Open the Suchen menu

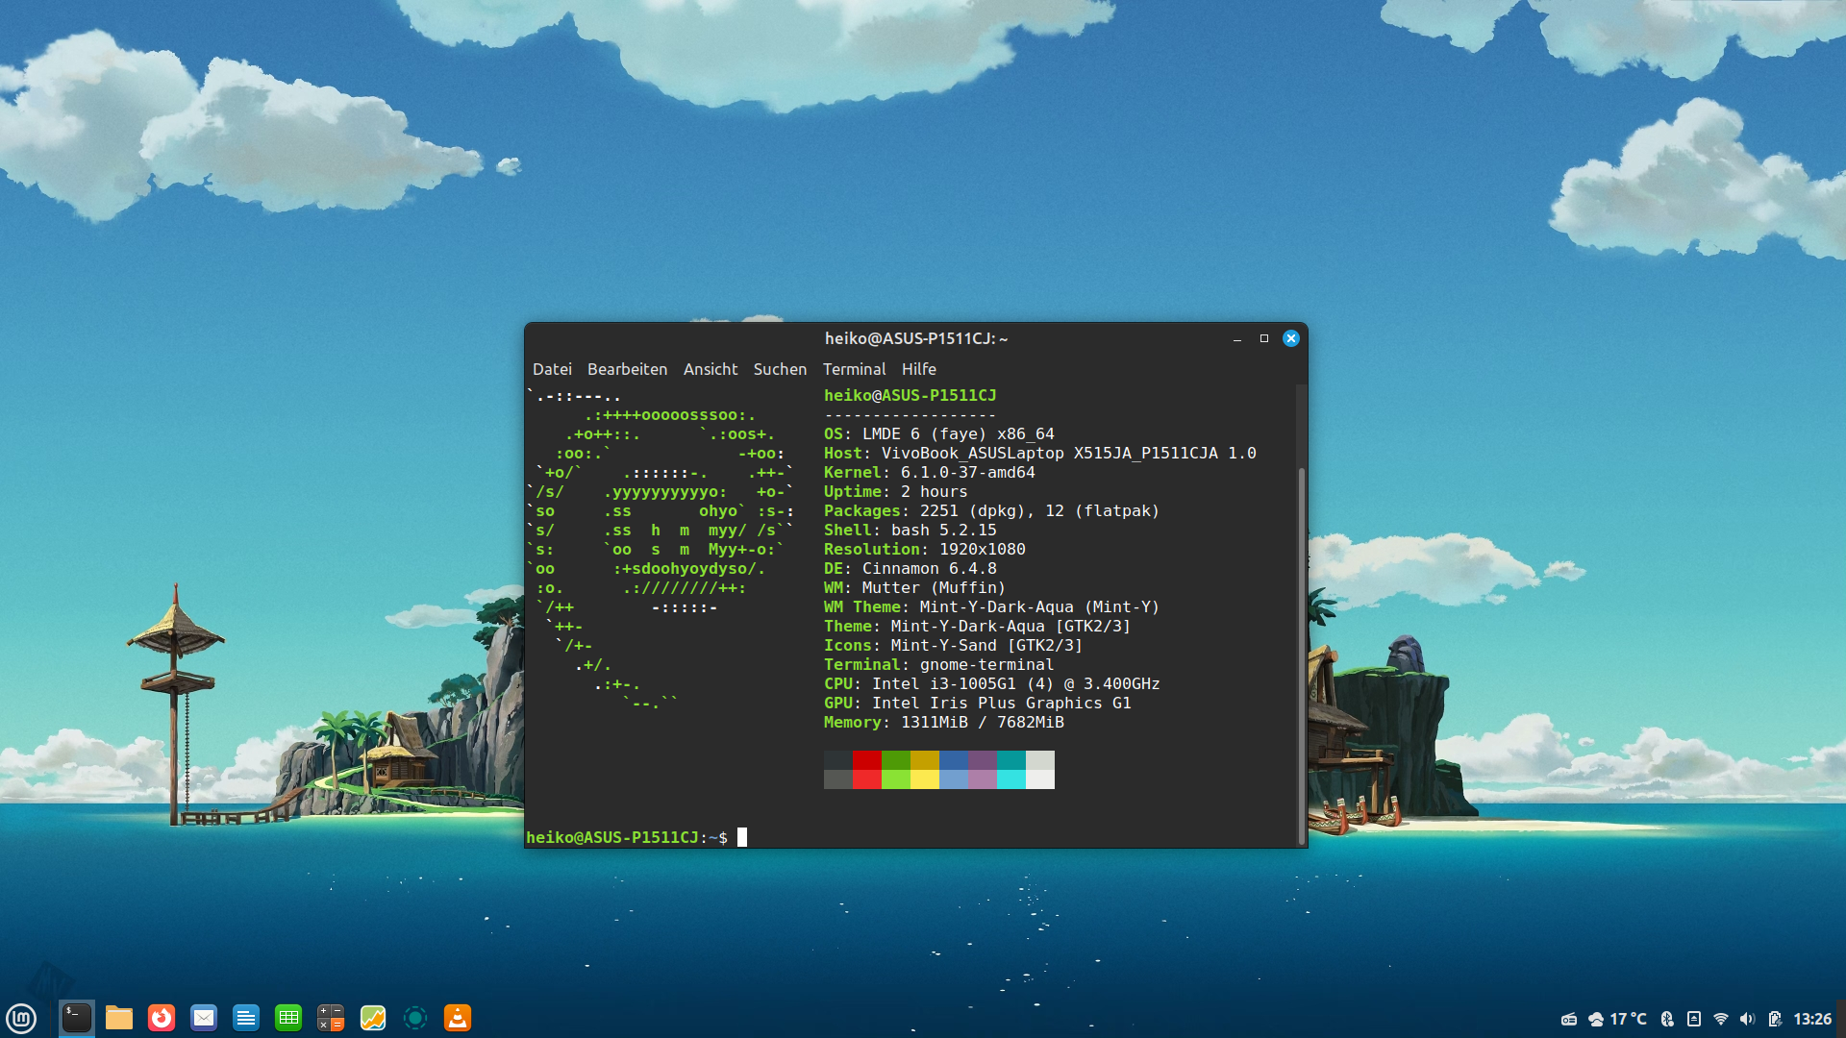pos(780,369)
